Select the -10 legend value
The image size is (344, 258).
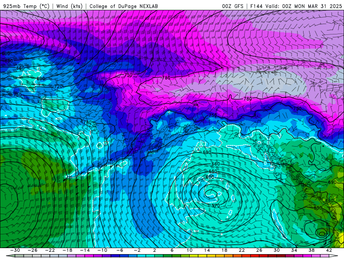(x=102, y=250)
